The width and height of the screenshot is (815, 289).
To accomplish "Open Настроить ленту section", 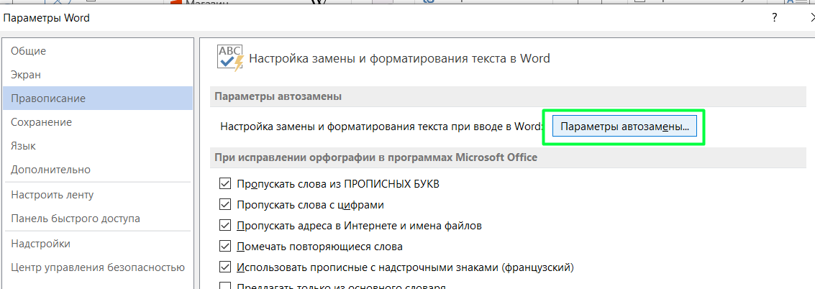I will (98, 195).
